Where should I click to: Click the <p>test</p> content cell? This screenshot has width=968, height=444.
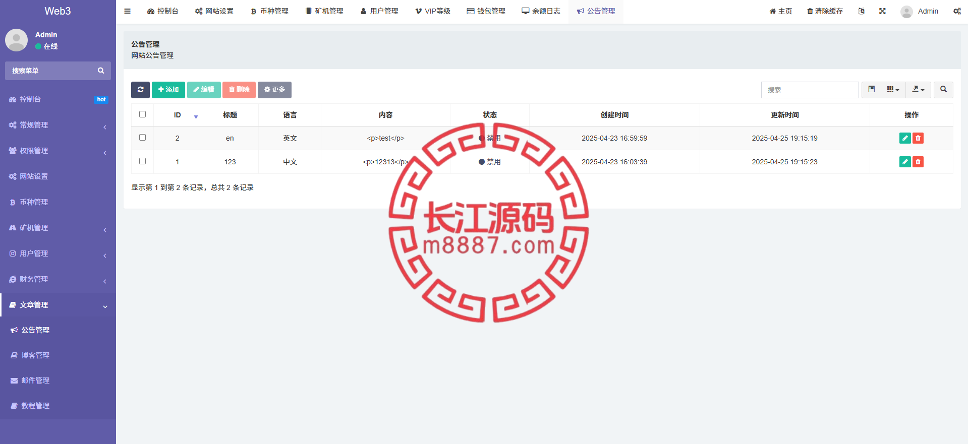[x=385, y=138]
